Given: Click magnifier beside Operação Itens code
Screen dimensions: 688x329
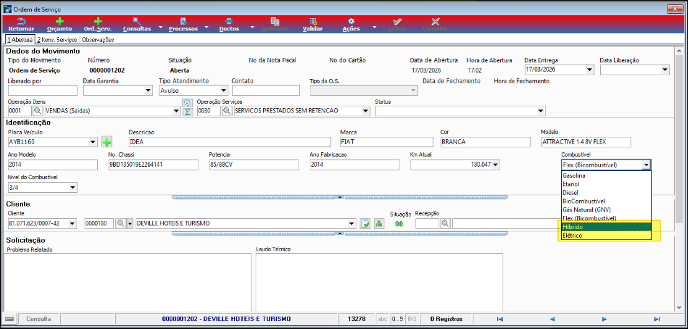Looking at the screenshot, I should coord(38,111).
